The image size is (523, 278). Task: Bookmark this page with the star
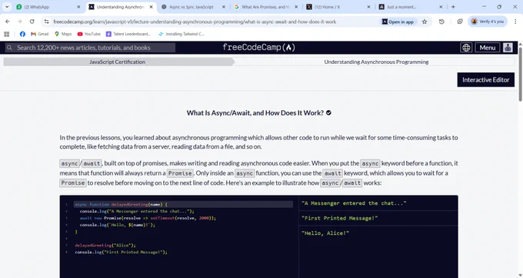pos(425,22)
